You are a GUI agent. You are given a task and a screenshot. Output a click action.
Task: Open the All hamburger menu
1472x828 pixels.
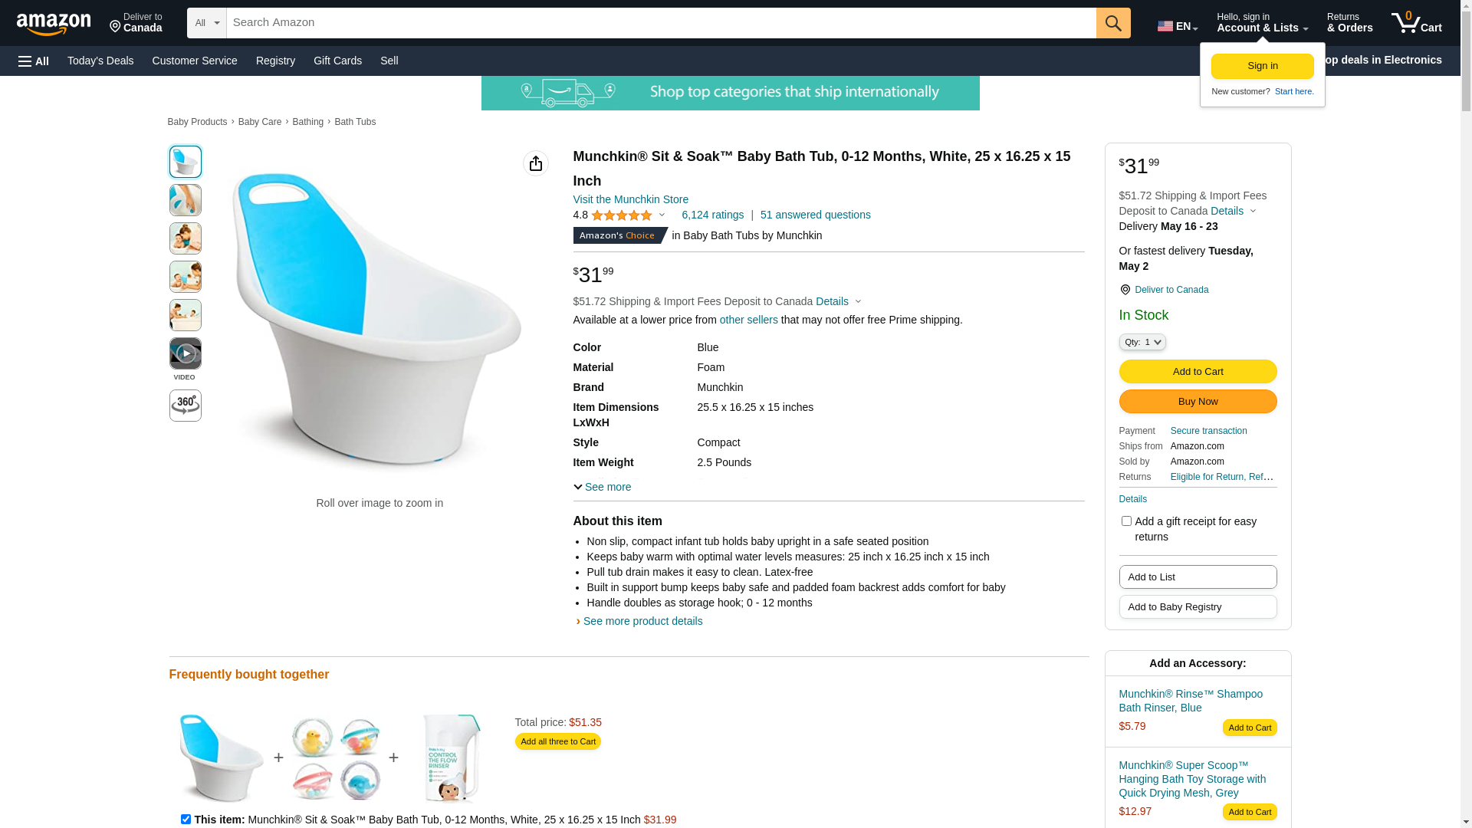[34, 61]
